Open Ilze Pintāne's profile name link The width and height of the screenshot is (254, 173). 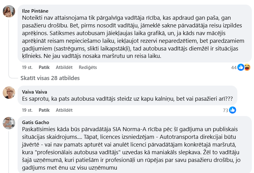click(35, 11)
